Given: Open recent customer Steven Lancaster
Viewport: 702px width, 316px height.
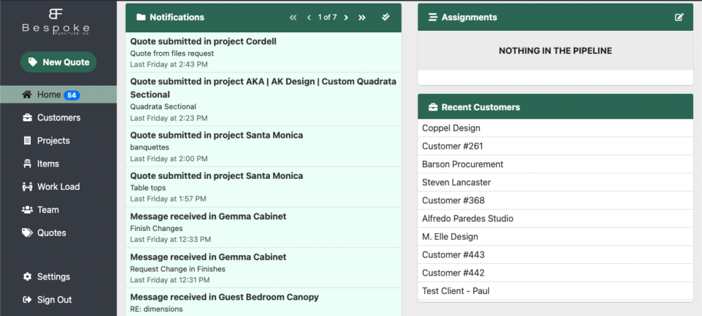Looking at the screenshot, I should [x=555, y=182].
